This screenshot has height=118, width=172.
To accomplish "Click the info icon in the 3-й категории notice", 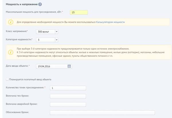I will pyautogui.click(x=11, y=52).
